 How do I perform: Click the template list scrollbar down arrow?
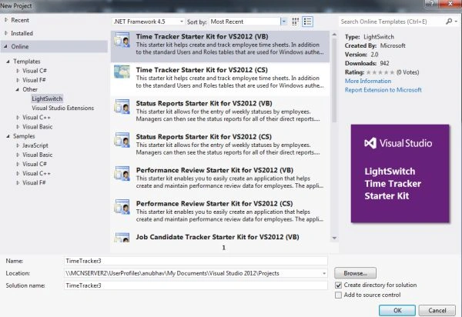(x=334, y=238)
